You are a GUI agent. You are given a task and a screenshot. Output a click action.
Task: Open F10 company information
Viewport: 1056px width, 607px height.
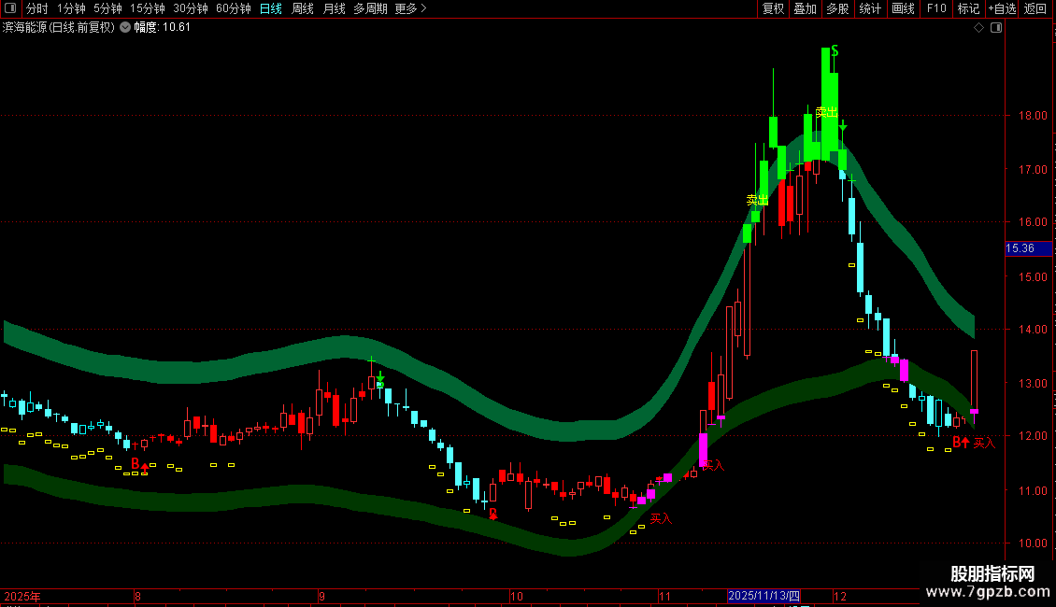click(936, 8)
